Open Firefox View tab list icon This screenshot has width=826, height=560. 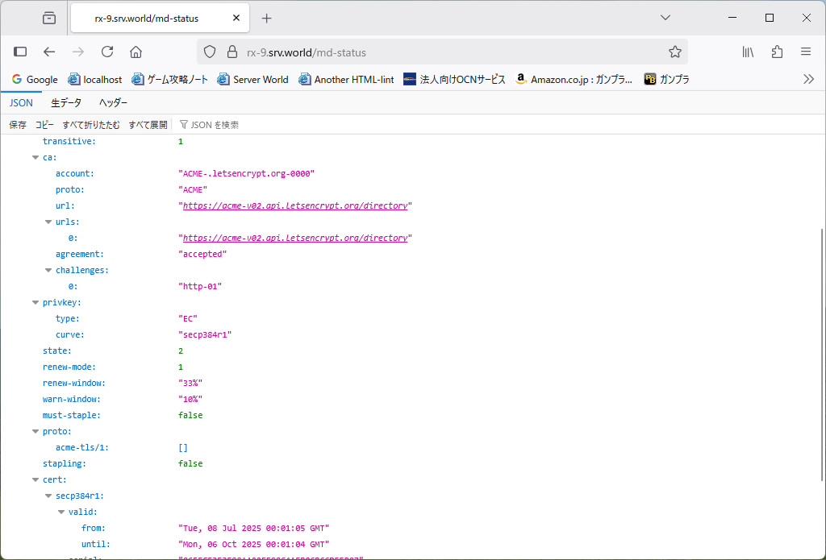[49, 18]
